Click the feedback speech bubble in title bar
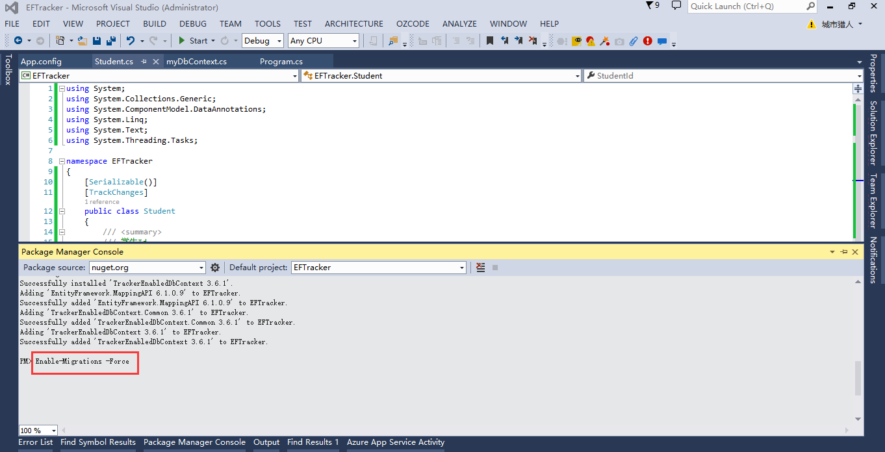 click(676, 6)
